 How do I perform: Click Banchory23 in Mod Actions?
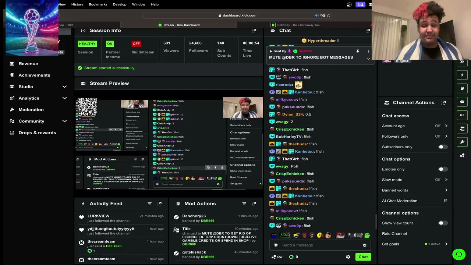pos(194,216)
